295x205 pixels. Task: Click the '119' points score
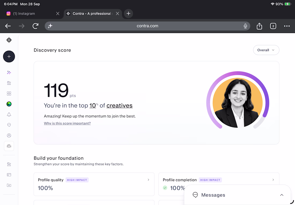click(56, 90)
